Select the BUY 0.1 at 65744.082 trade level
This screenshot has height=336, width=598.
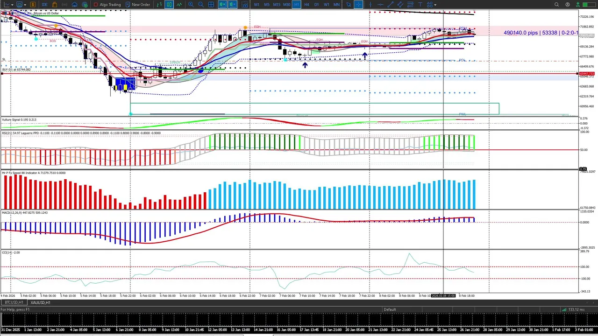16,70
